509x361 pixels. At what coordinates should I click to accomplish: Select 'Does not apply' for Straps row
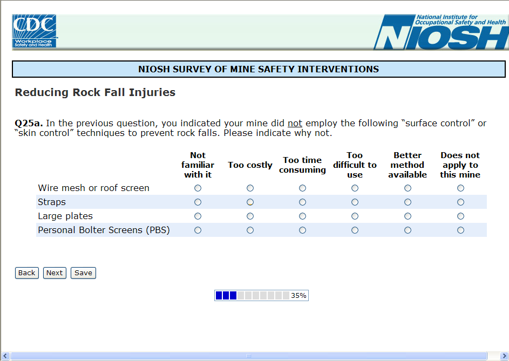pos(460,202)
